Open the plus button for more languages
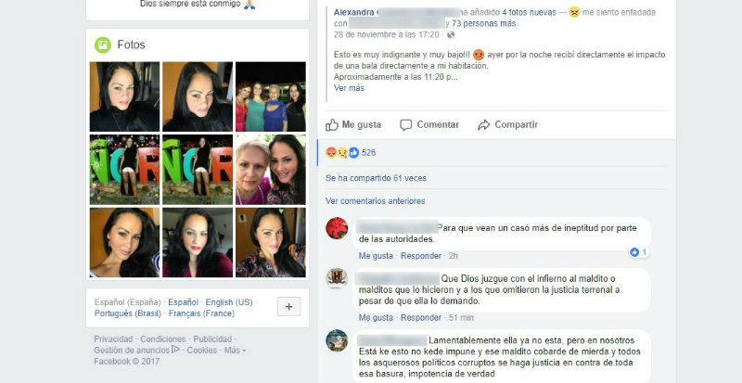The image size is (742, 383). (288, 307)
